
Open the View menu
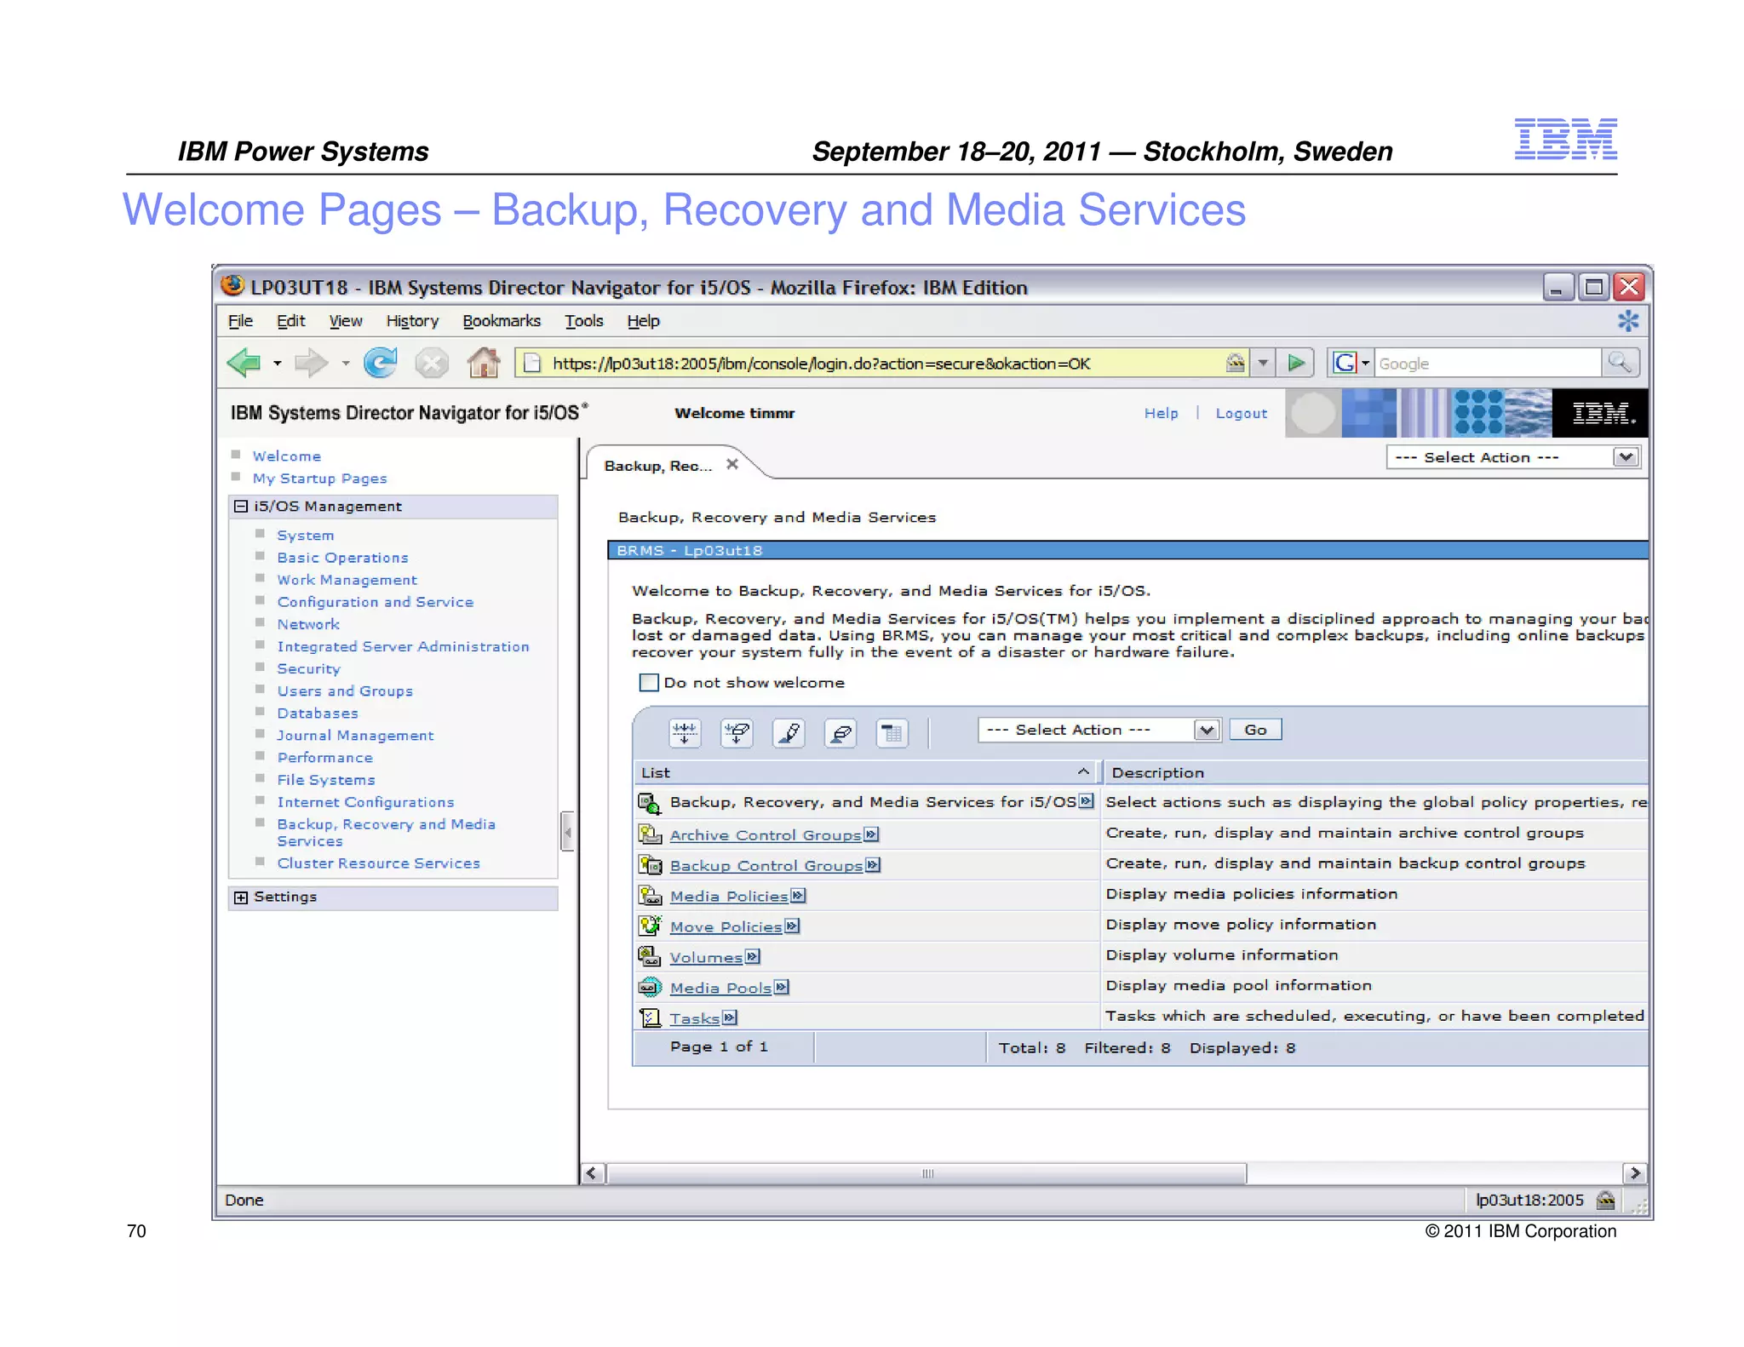[346, 321]
